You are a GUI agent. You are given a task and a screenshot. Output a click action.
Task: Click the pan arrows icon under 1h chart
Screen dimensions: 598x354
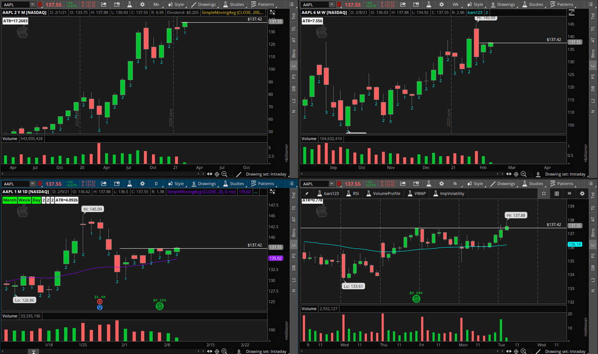508,352
